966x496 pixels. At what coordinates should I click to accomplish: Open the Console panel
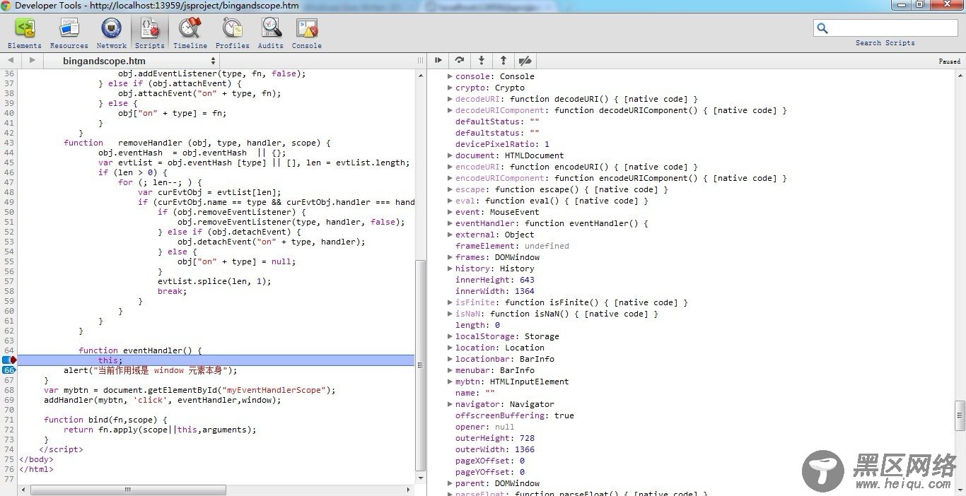pyautogui.click(x=307, y=33)
